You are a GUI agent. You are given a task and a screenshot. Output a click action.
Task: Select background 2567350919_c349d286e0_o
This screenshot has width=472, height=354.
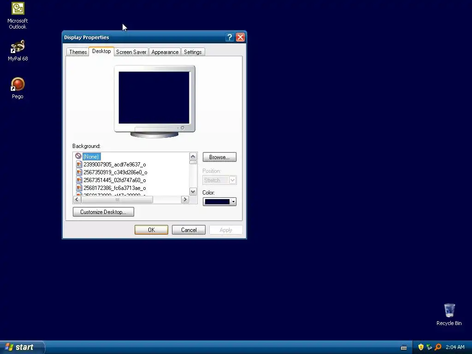[x=115, y=172]
